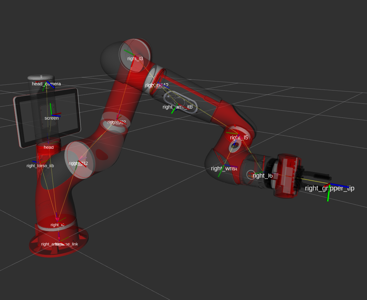Select the right_torso_itb frame label
Viewport: 367px width, 300px height.
tap(40, 166)
